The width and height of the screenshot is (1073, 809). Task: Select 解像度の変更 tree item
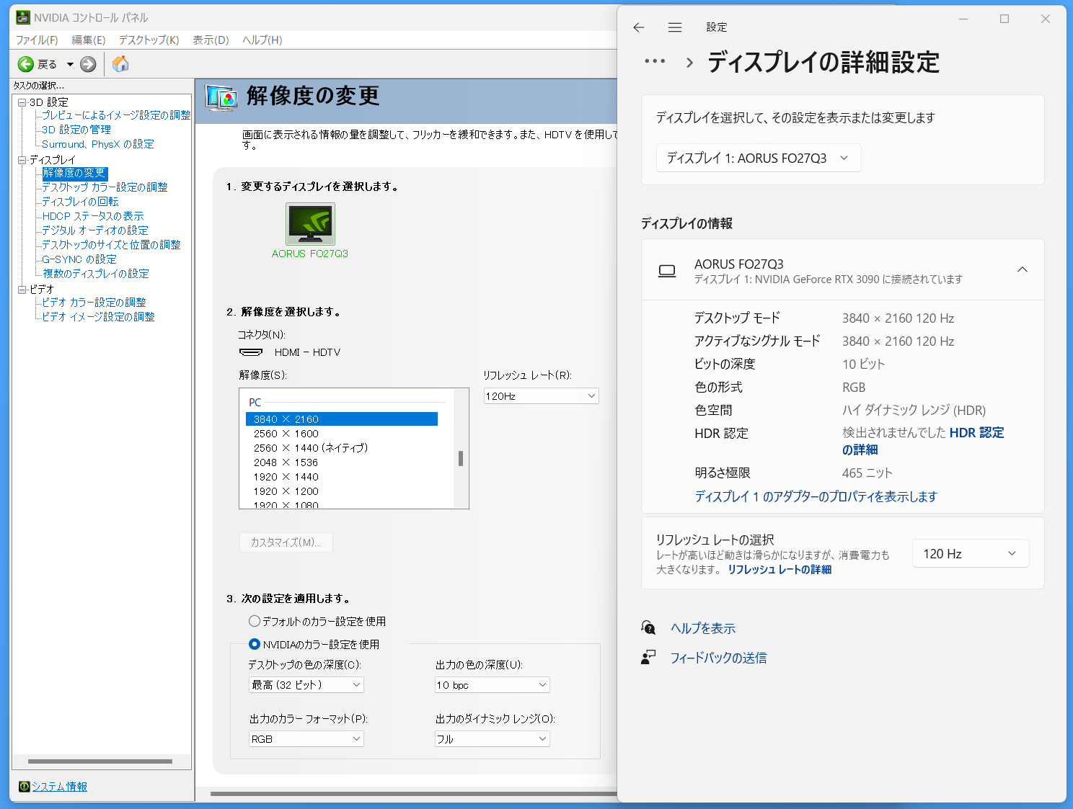click(74, 173)
